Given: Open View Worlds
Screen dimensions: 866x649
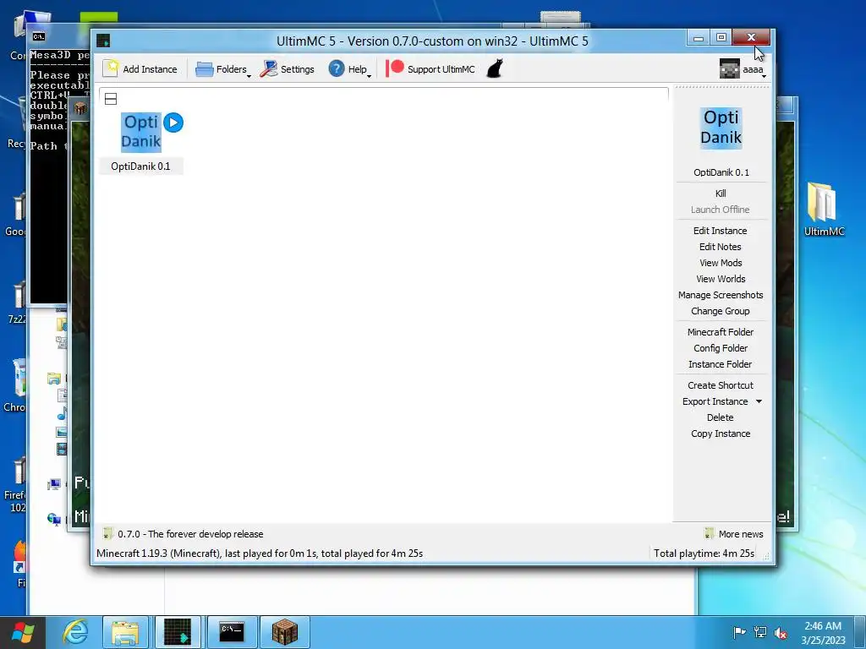Looking at the screenshot, I should click(x=721, y=279).
